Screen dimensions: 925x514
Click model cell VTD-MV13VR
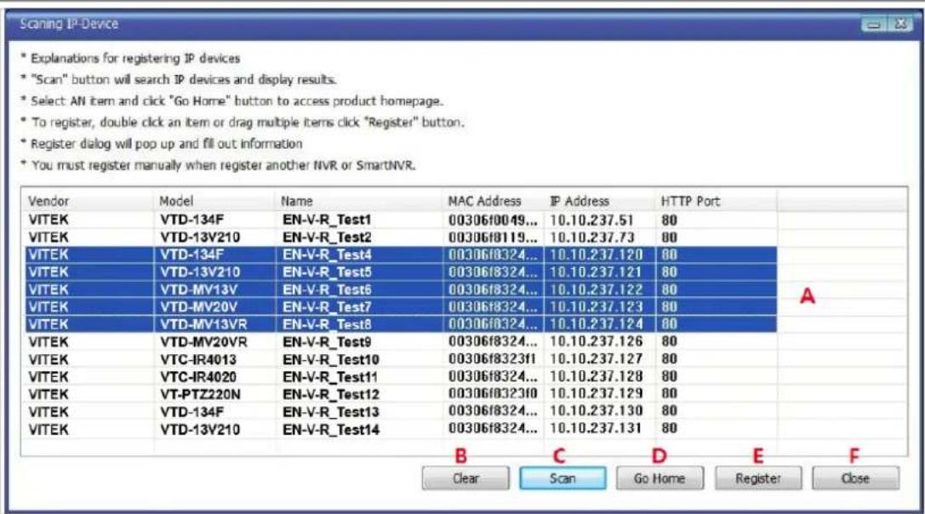click(x=203, y=324)
